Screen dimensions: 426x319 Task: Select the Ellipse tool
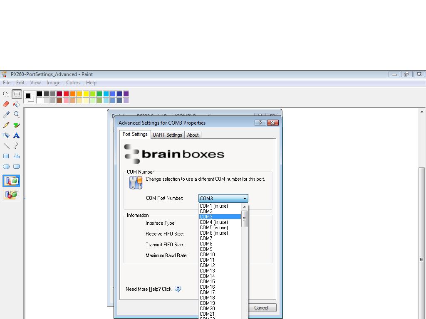6,166
